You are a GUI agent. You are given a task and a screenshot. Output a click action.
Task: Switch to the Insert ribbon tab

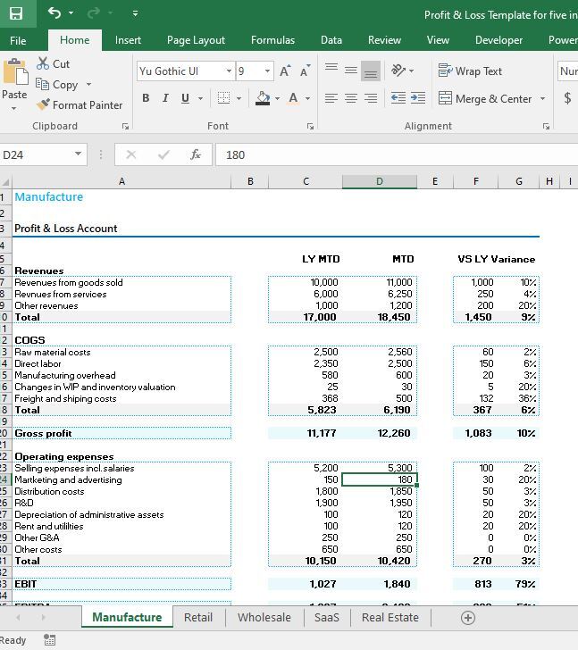tap(128, 40)
